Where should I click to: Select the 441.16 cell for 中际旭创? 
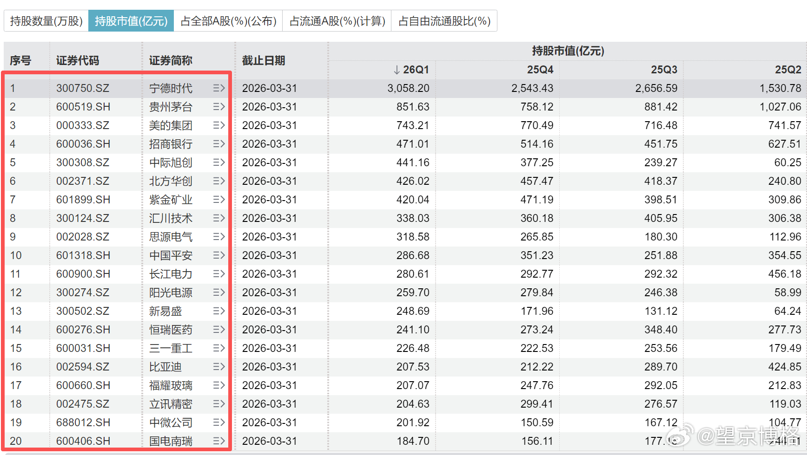(413, 162)
